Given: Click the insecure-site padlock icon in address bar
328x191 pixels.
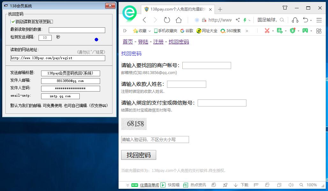Looking at the screenshot, I should (204, 20).
